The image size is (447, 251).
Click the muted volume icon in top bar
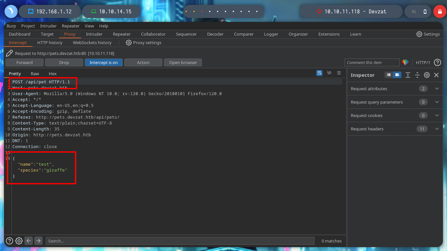point(414,11)
